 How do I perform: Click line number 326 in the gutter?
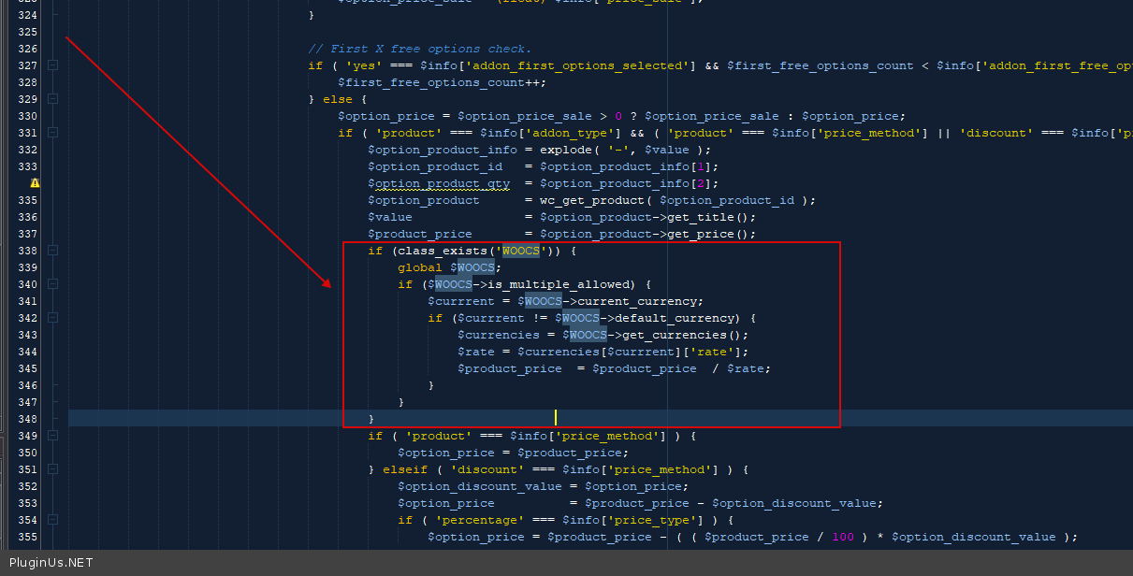(x=28, y=49)
